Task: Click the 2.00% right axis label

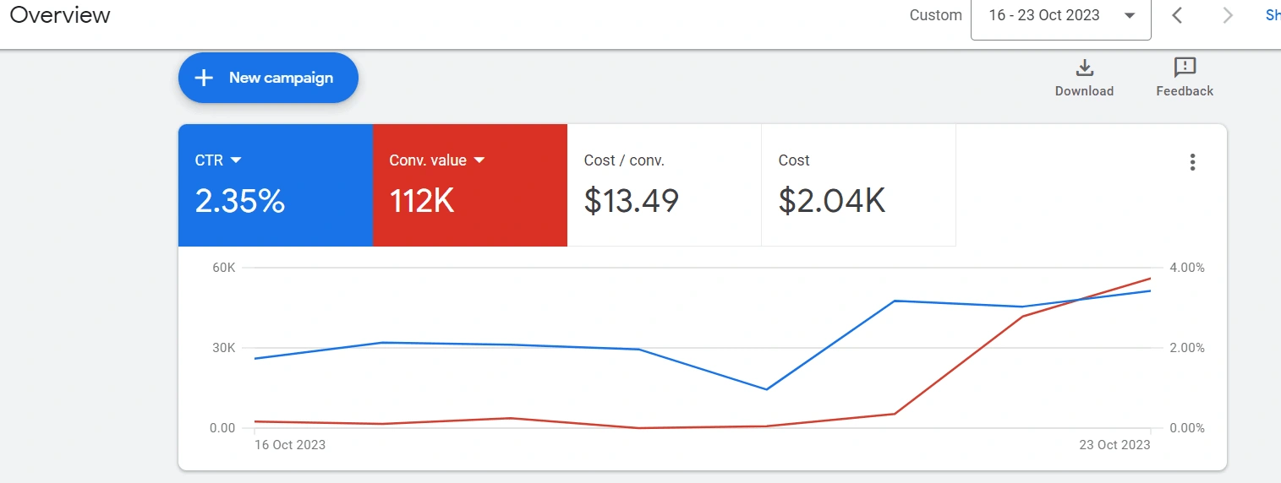Action: [1187, 348]
